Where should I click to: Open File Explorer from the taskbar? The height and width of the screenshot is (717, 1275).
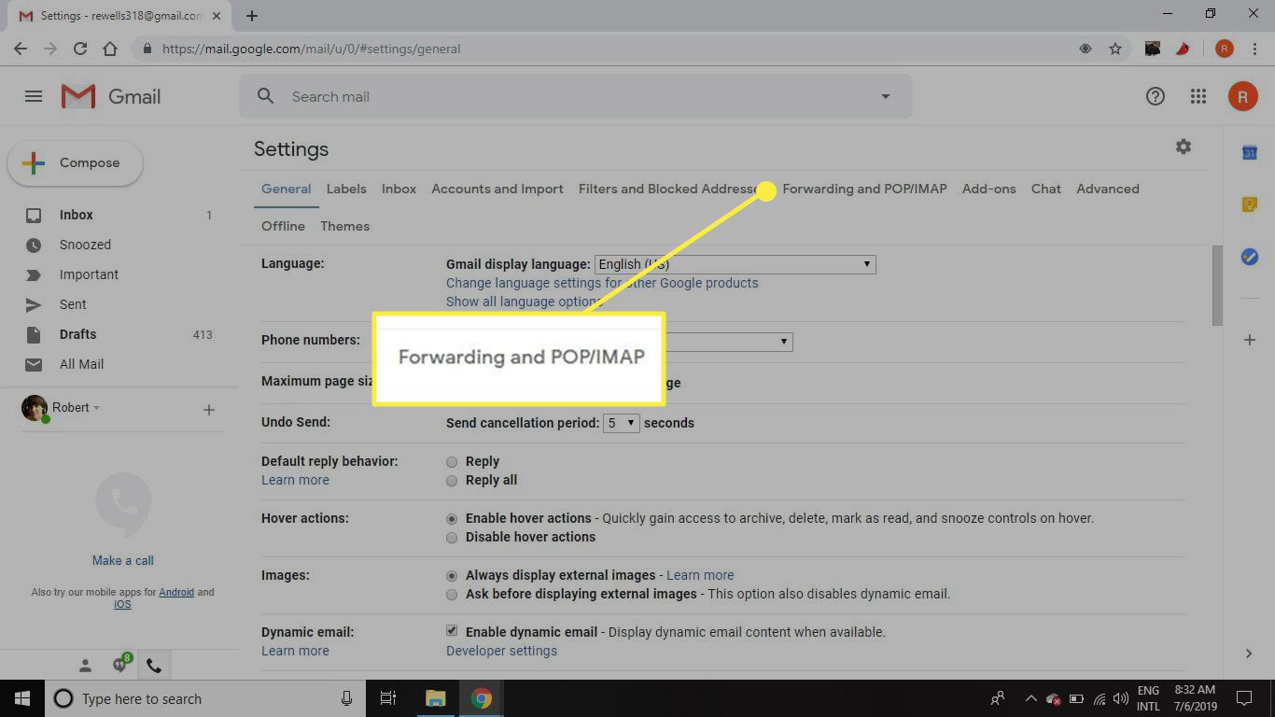436,698
